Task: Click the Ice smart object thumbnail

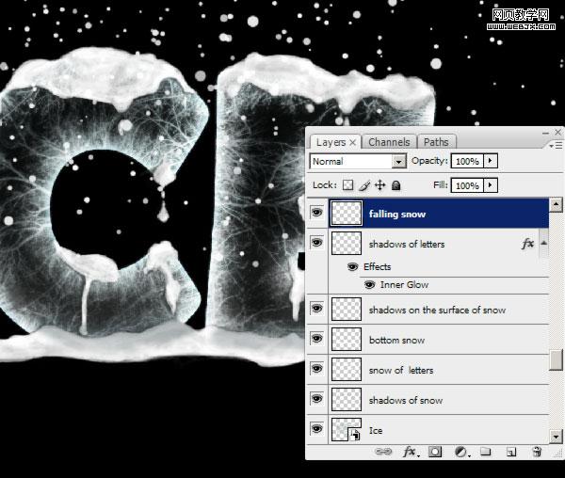Action: (x=347, y=429)
